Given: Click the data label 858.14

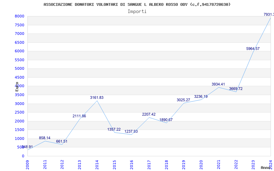Looking at the screenshot, I should (45, 138).
